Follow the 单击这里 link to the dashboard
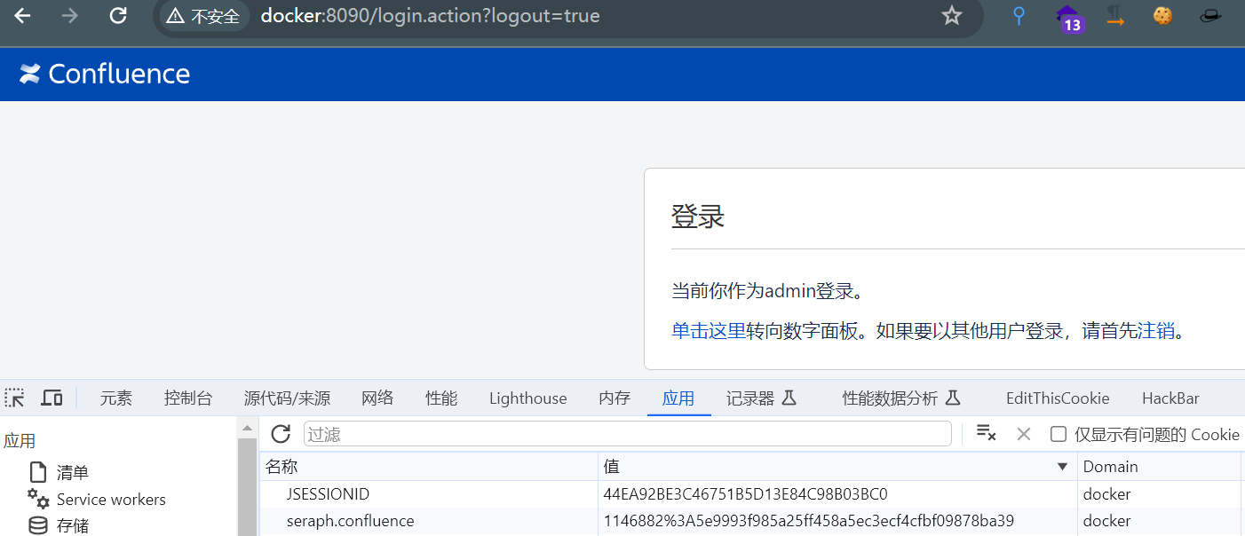 click(709, 331)
